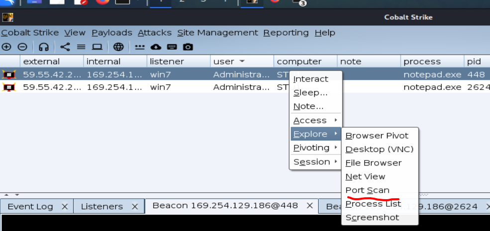Switch to session table view icon
Screen dimensions: 490x231
point(81,47)
